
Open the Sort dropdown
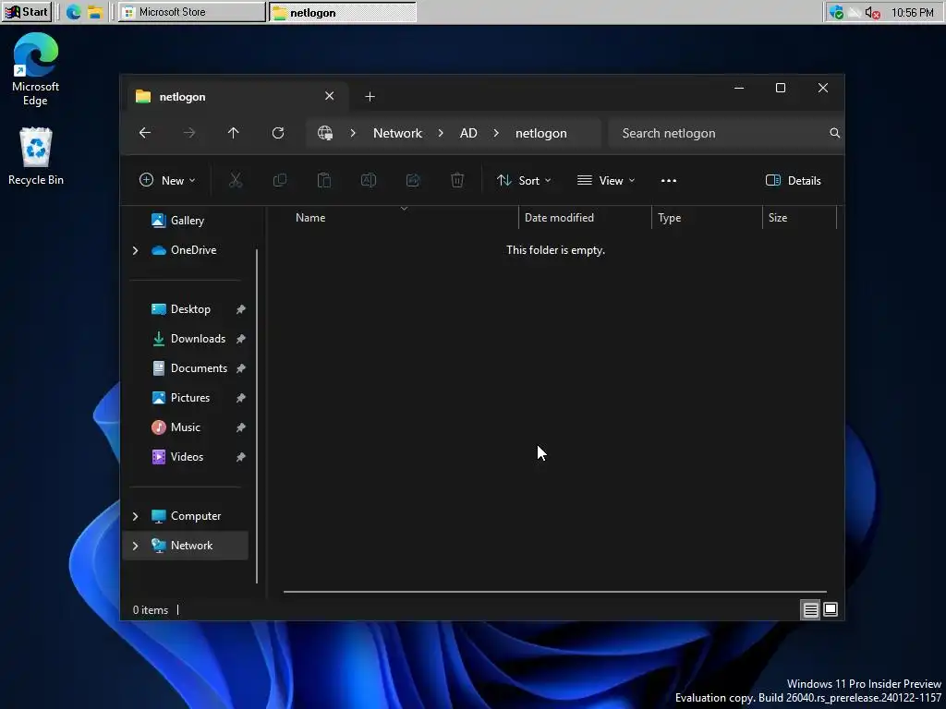point(524,180)
